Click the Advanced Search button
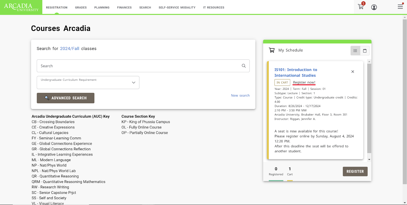 click(66, 98)
